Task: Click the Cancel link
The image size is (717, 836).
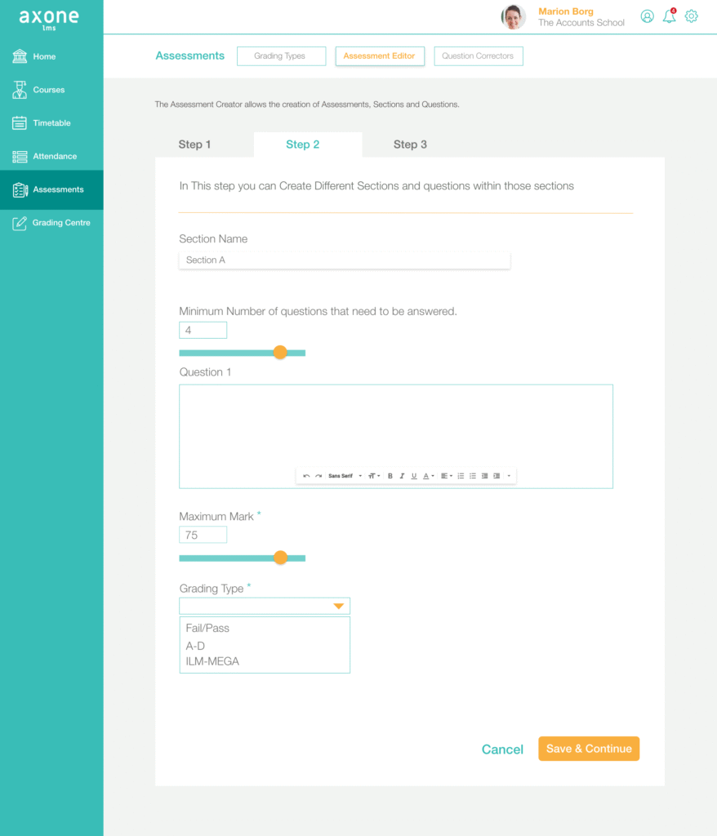Action: coord(502,749)
